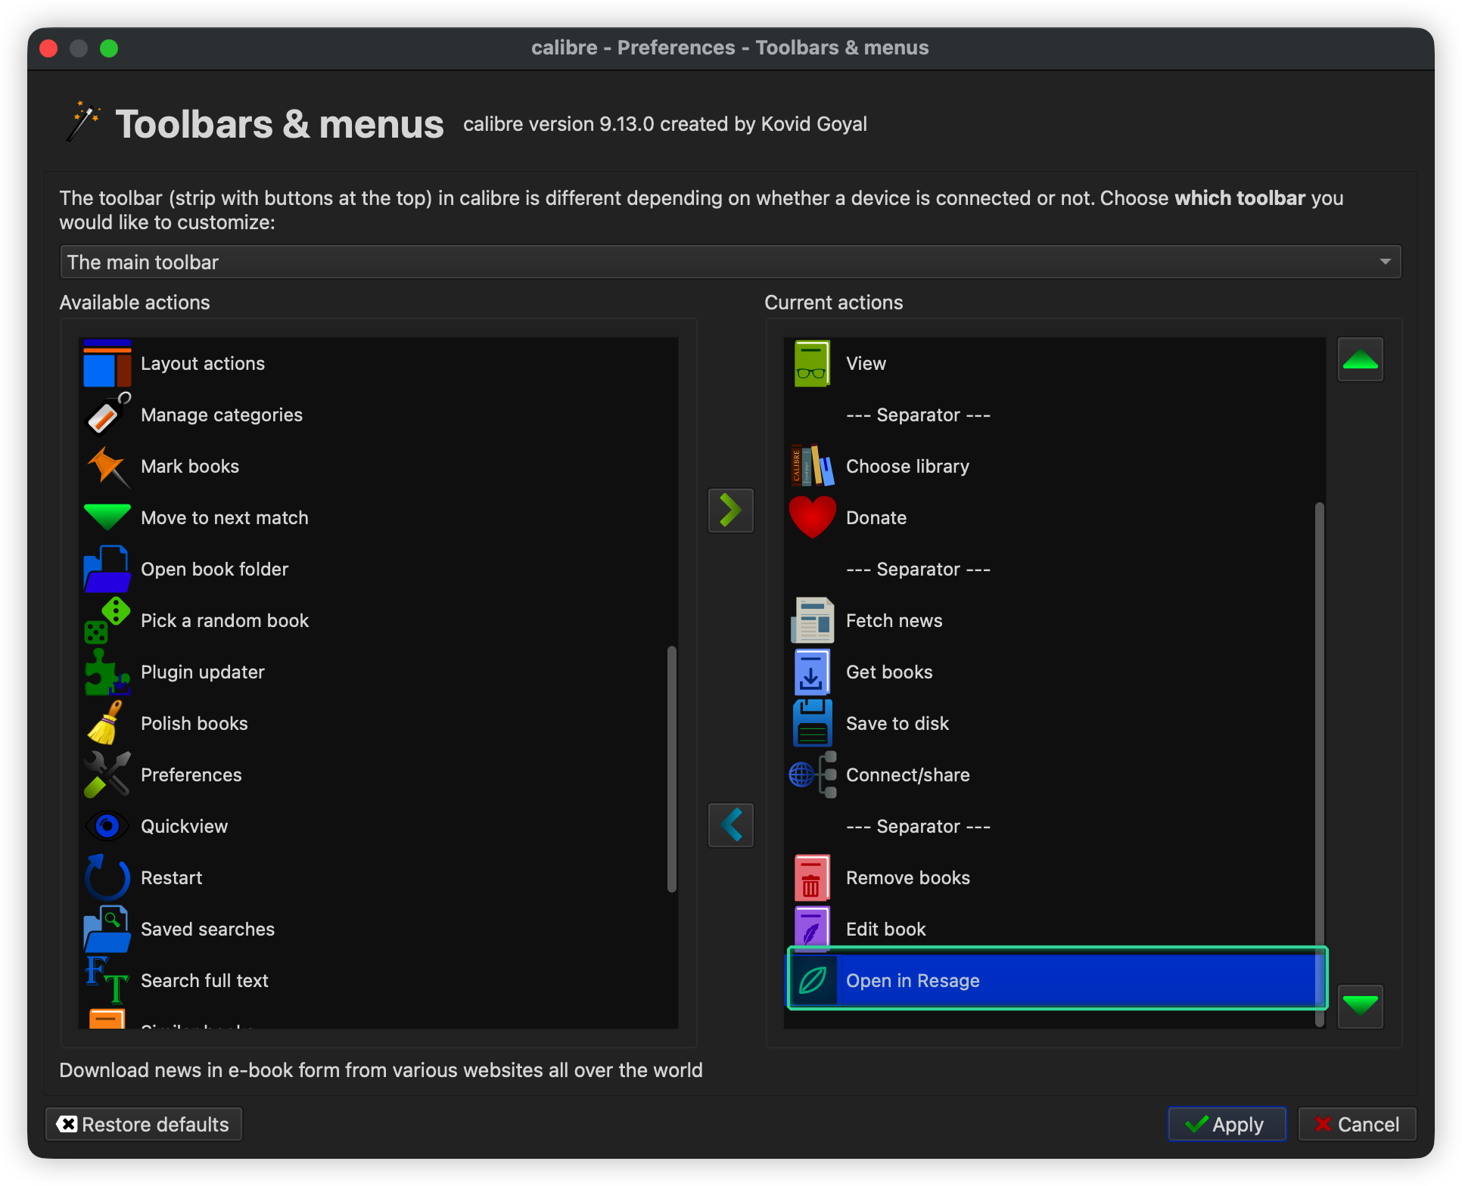Click the Search full text FT icon
The height and width of the screenshot is (1186, 1462).
[107, 981]
